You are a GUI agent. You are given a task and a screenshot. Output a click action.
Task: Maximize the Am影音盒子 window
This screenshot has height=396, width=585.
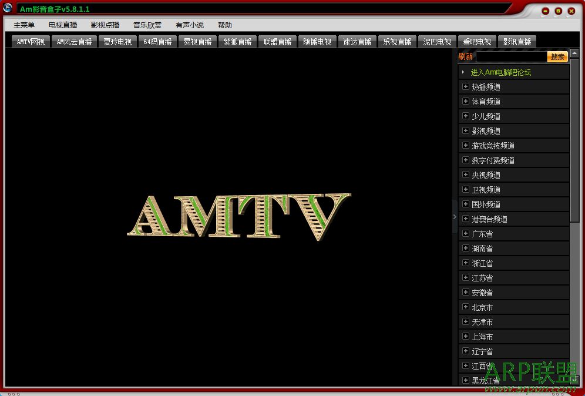point(558,11)
